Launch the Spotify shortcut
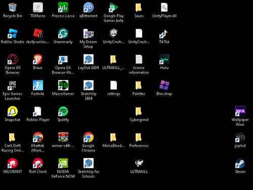This screenshot has height=190, width=253. [x=63, y=111]
